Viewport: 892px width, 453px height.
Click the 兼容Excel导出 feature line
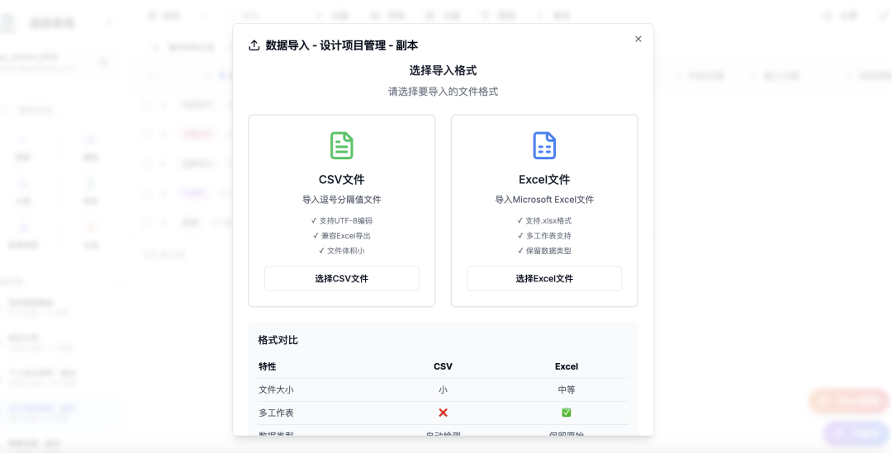point(342,235)
